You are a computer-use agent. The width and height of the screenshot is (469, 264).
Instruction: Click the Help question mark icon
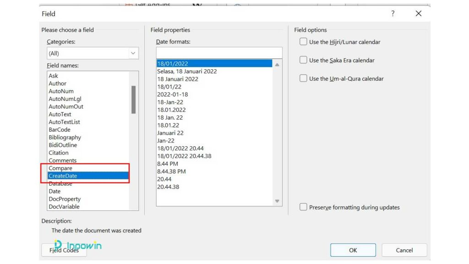pyautogui.click(x=393, y=14)
